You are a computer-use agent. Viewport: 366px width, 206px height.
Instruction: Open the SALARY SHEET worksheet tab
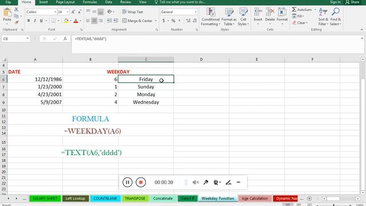[x=45, y=199]
